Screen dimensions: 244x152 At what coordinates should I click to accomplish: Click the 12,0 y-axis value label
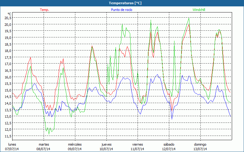[x=8, y=129]
